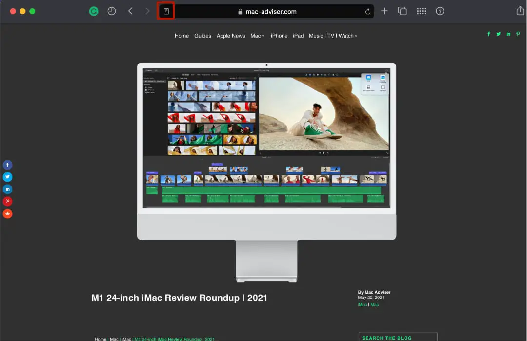Click the article title M1 24-inch iMac

click(x=179, y=298)
